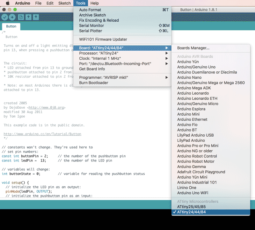The height and width of the screenshot is (230, 255).
Task: Select Arduino Duemilanove or Diecimila board
Action: 211,72
